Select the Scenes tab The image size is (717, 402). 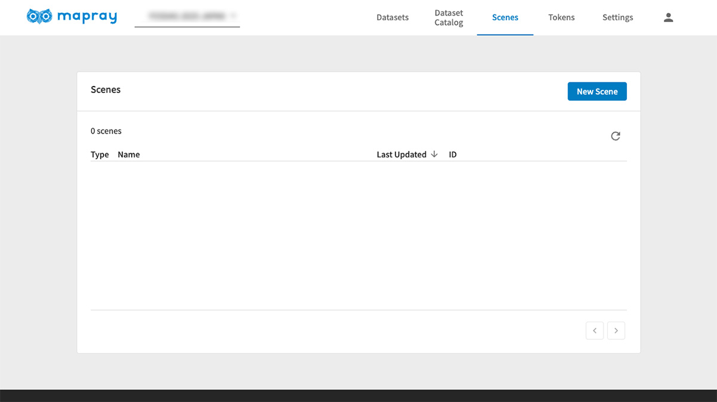pos(505,17)
